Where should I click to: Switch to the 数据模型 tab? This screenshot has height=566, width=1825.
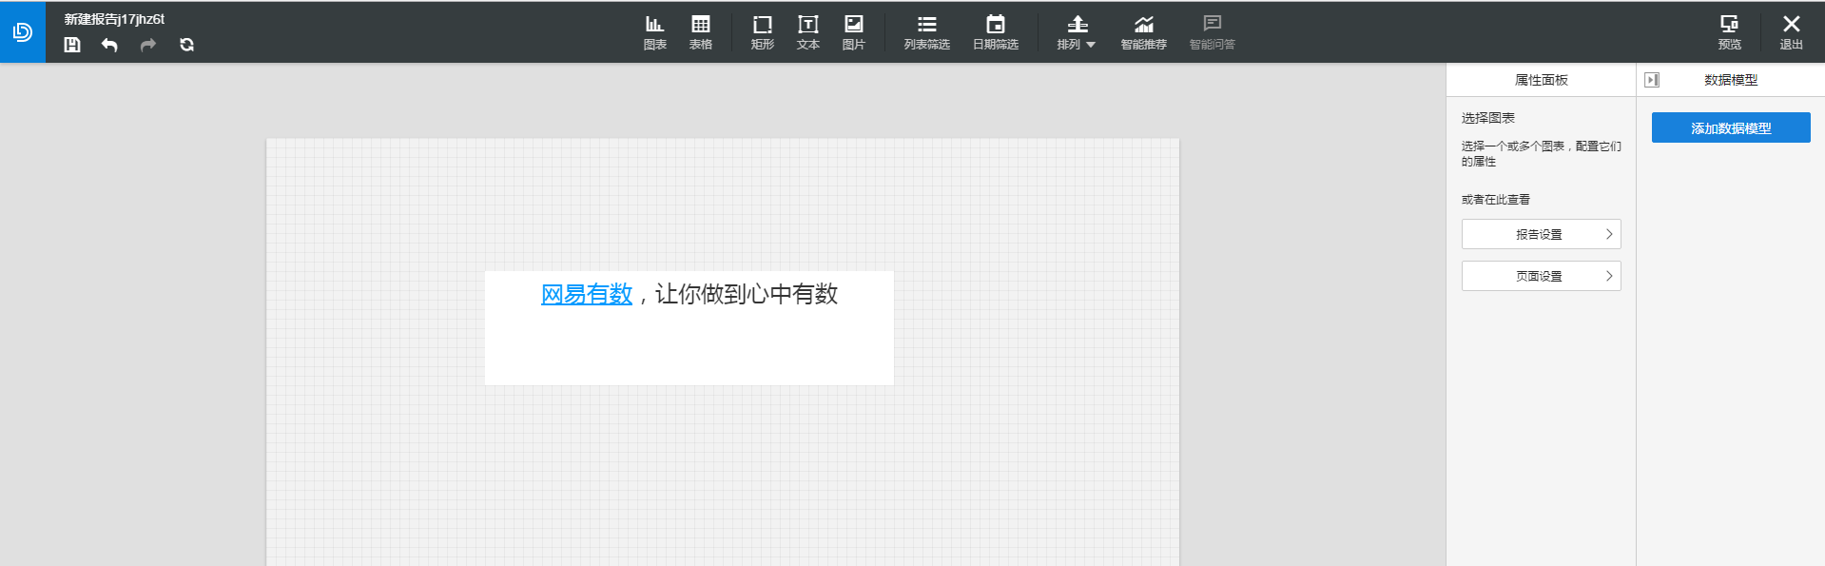(1731, 80)
